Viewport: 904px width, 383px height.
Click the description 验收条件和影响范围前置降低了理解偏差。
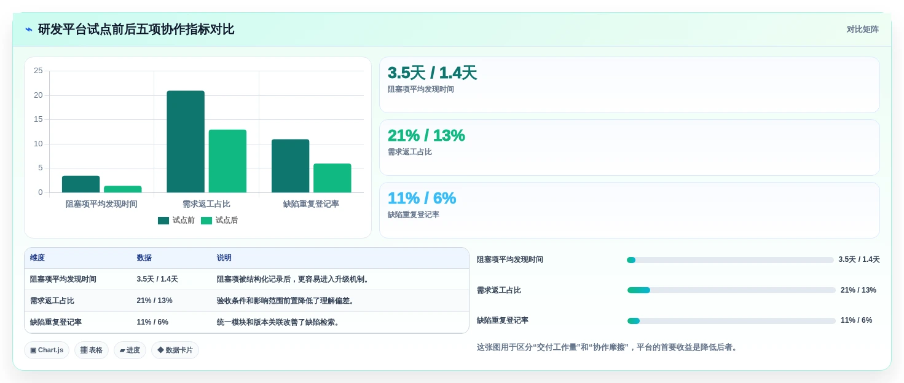click(x=286, y=301)
